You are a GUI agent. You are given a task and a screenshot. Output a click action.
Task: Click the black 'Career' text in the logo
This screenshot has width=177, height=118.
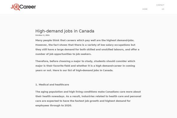28,7
